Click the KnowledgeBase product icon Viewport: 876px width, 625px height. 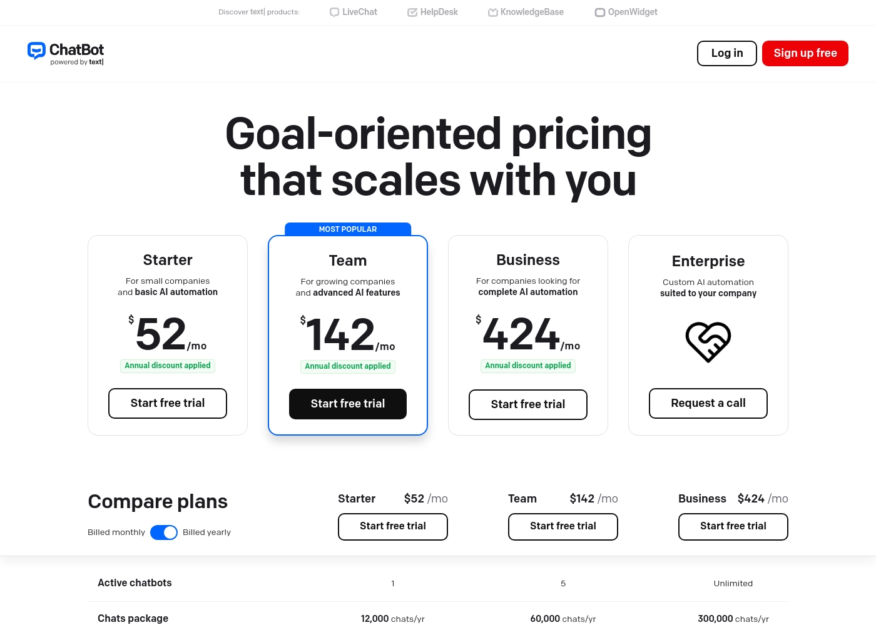492,12
